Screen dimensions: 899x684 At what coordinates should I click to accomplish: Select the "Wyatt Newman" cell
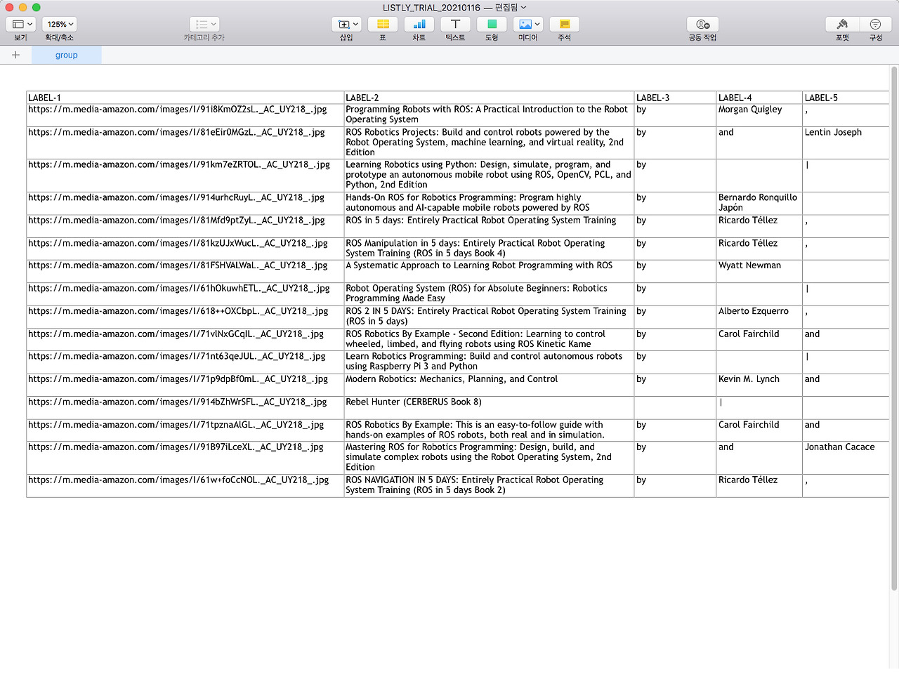[759, 271]
